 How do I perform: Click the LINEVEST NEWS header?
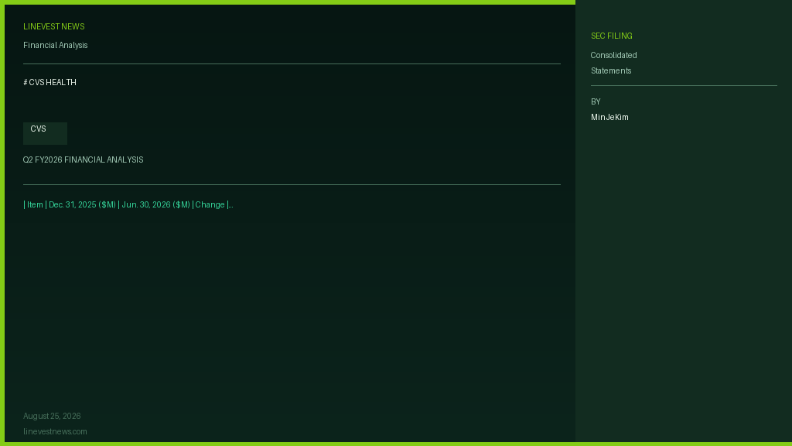coord(53,27)
